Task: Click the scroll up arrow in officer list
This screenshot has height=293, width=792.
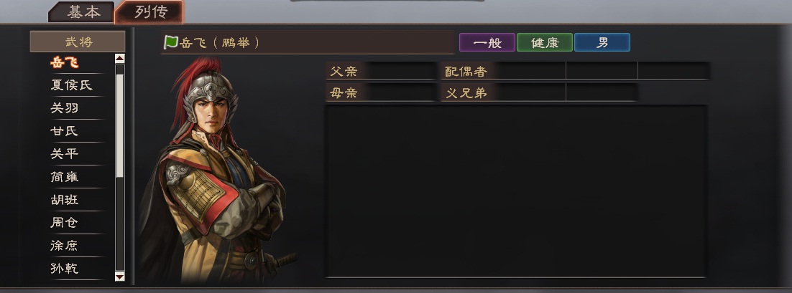Action: point(120,59)
